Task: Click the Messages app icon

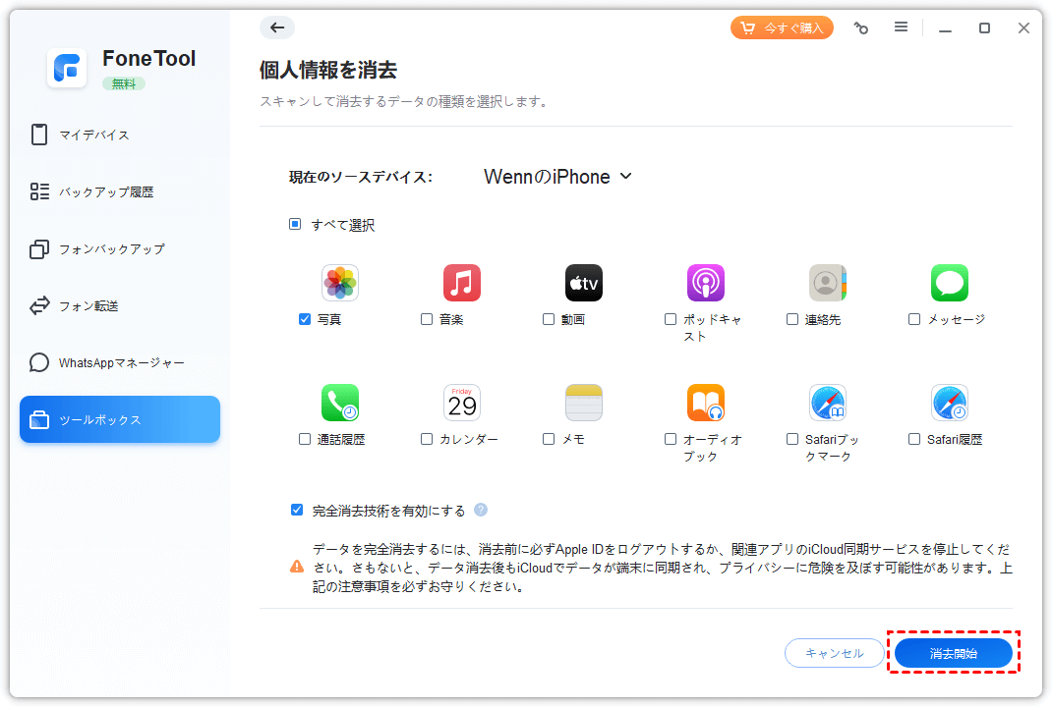Action: click(x=950, y=283)
